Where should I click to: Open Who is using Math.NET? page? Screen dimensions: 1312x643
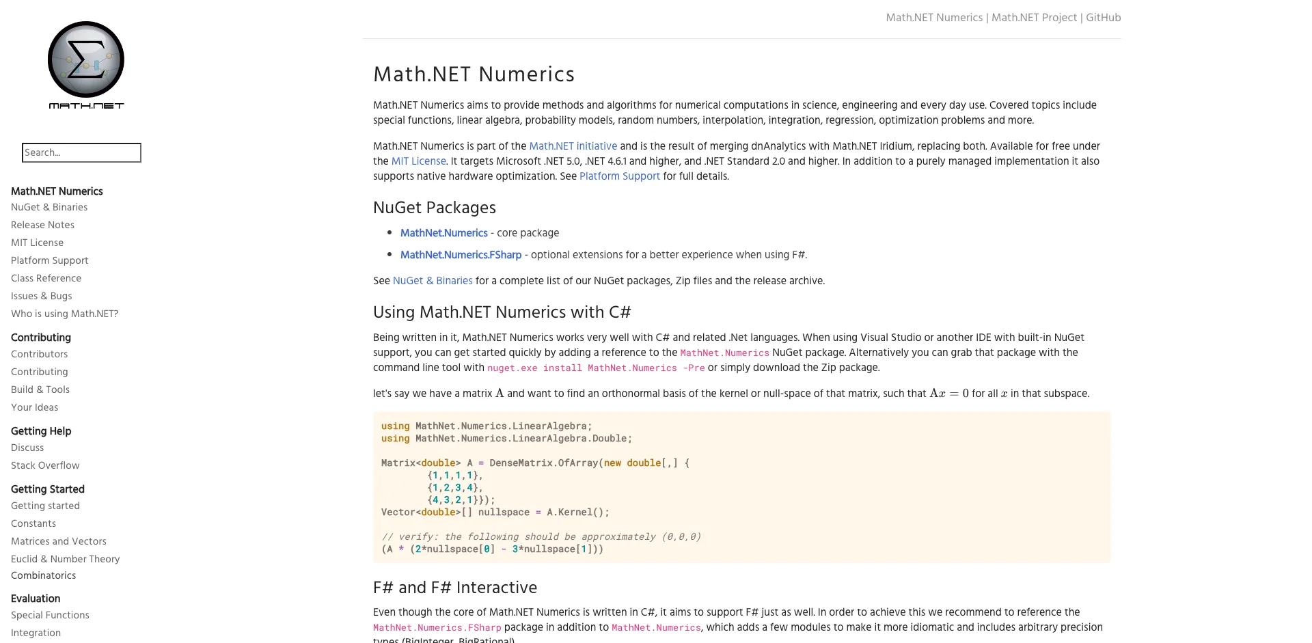coord(64,314)
